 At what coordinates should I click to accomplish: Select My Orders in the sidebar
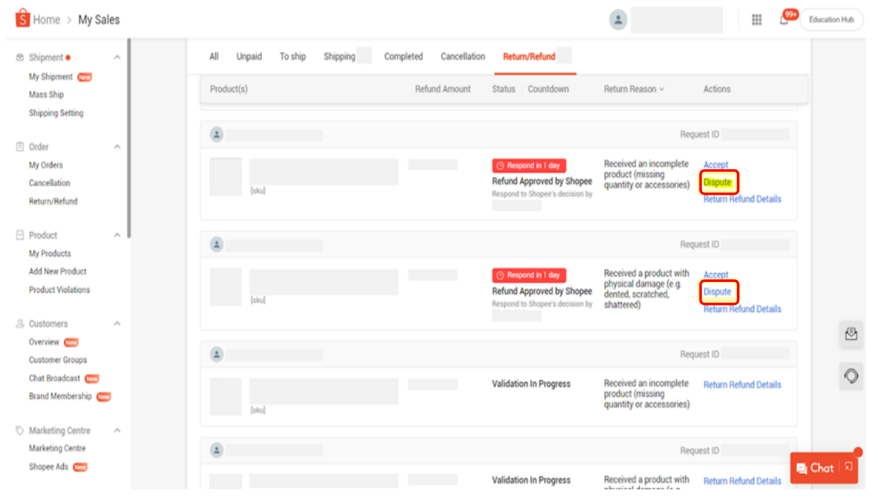[45, 164]
